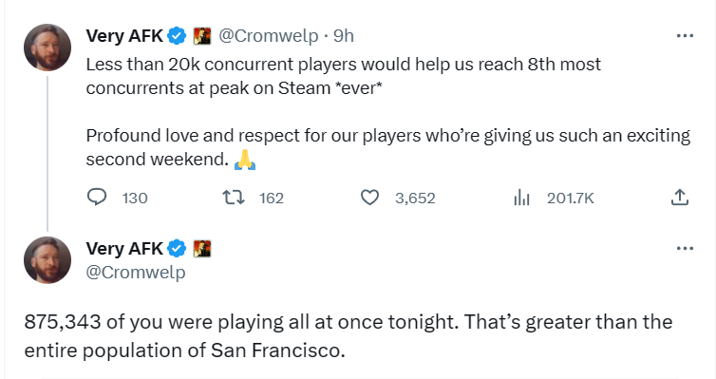The image size is (716, 379).
Task: Open Very AFK display name in first tweet
Action: (124, 35)
